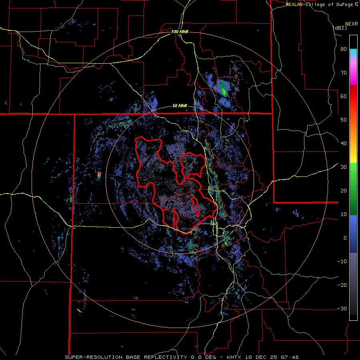Click the "40" value on the dBZ scale
Image resolution: width=360 pixels, height=360 pixels.
[344, 144]
